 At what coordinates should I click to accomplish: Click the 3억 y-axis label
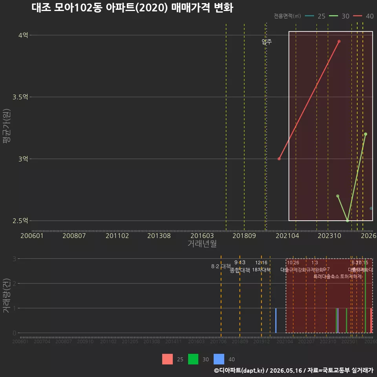pyautogui.click(x=23, y=159)
